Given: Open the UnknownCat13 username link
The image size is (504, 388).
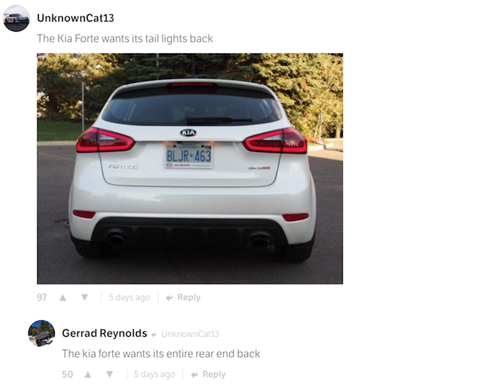Looking at the screenshot, I should (75, 18).
